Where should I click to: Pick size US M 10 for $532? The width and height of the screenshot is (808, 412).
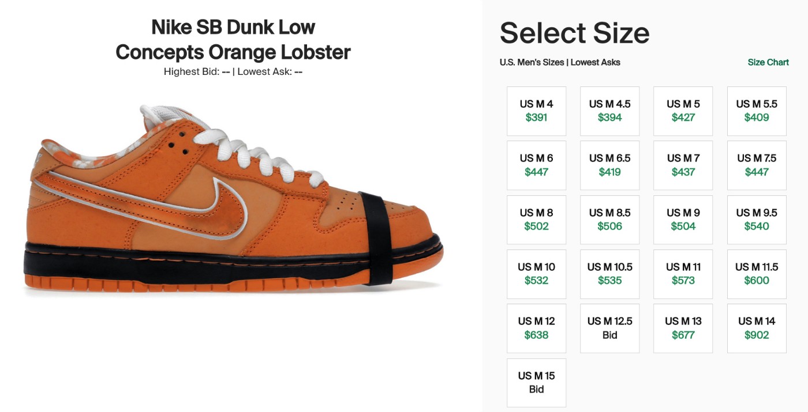pyautogui.click(x=536, y=274)
